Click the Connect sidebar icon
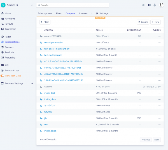Viewport: 168px width, 150px height. (2, 47)
